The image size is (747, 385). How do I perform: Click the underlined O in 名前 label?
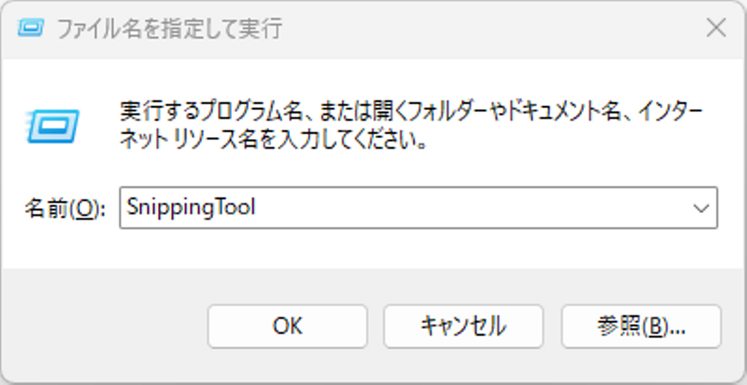tap(87, 209)
